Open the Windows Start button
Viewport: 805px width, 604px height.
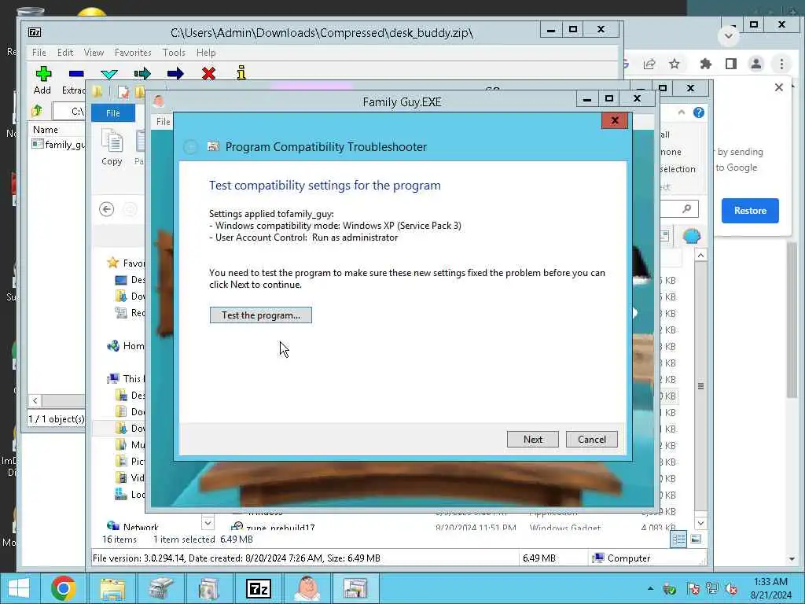[19, 588]
